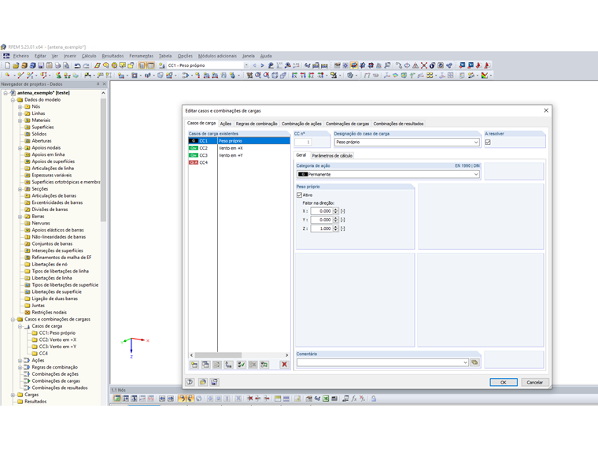Screen dimensions: 598x449
Task: Toggle the Ativo self-weight checkbox
Action: pos(299,195)
